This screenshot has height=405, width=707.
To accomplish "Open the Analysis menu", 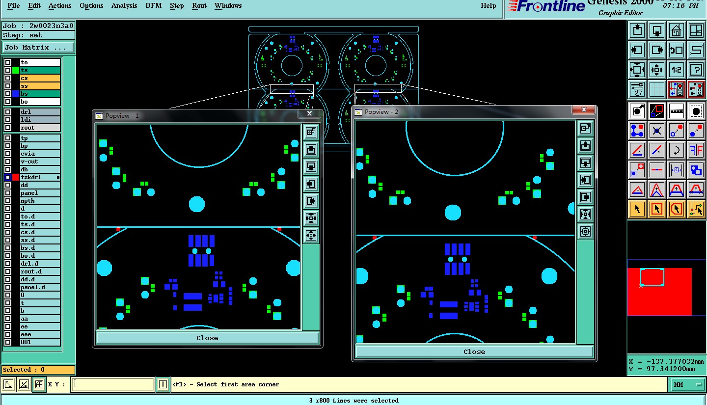I will (x=124, y=6).
